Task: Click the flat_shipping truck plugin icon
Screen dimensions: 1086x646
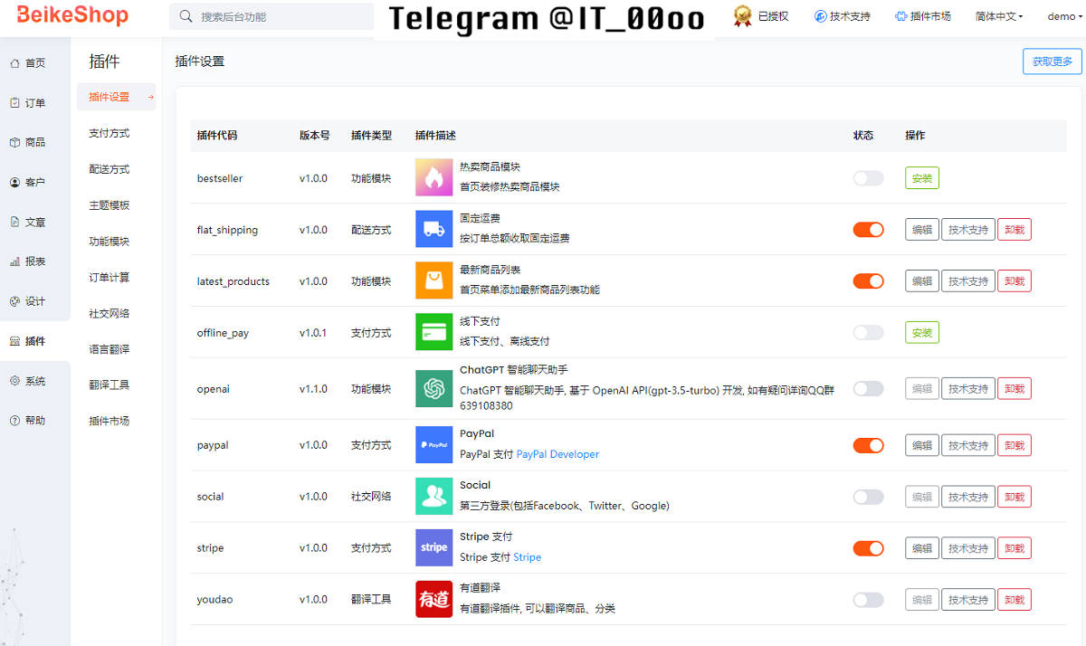Action: click(433, 229)
